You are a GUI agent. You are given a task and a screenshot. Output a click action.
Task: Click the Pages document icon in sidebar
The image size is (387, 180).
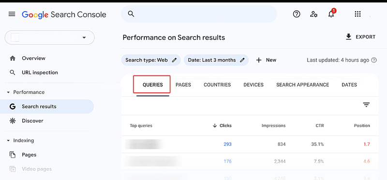point(13,154)
